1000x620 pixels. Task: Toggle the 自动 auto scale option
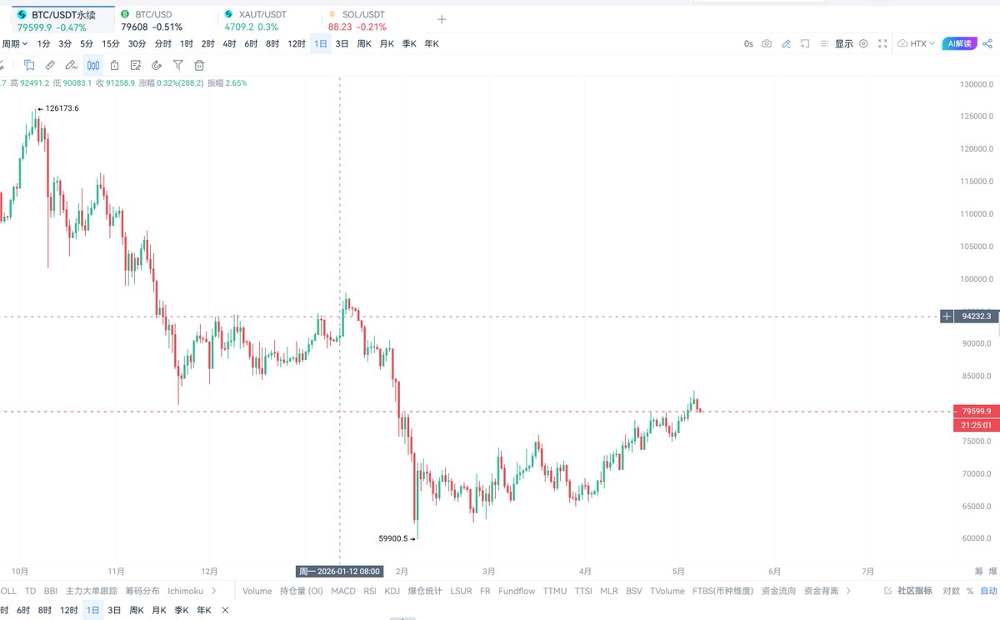tap(988, 591)
